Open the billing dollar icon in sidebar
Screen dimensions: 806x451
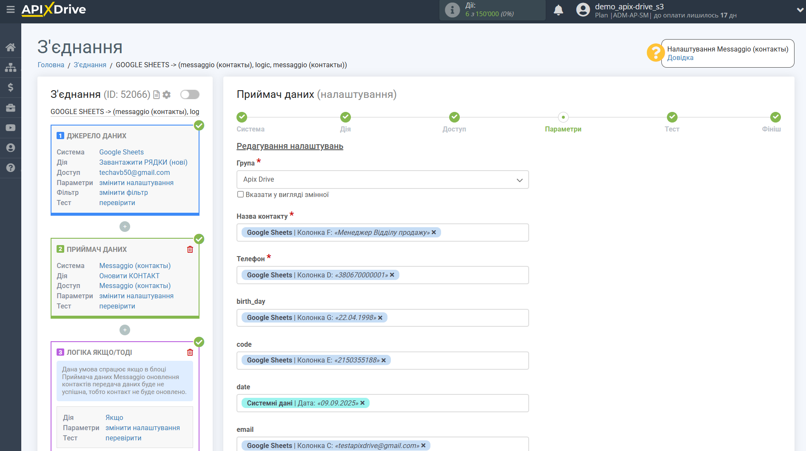click(11, 87)
